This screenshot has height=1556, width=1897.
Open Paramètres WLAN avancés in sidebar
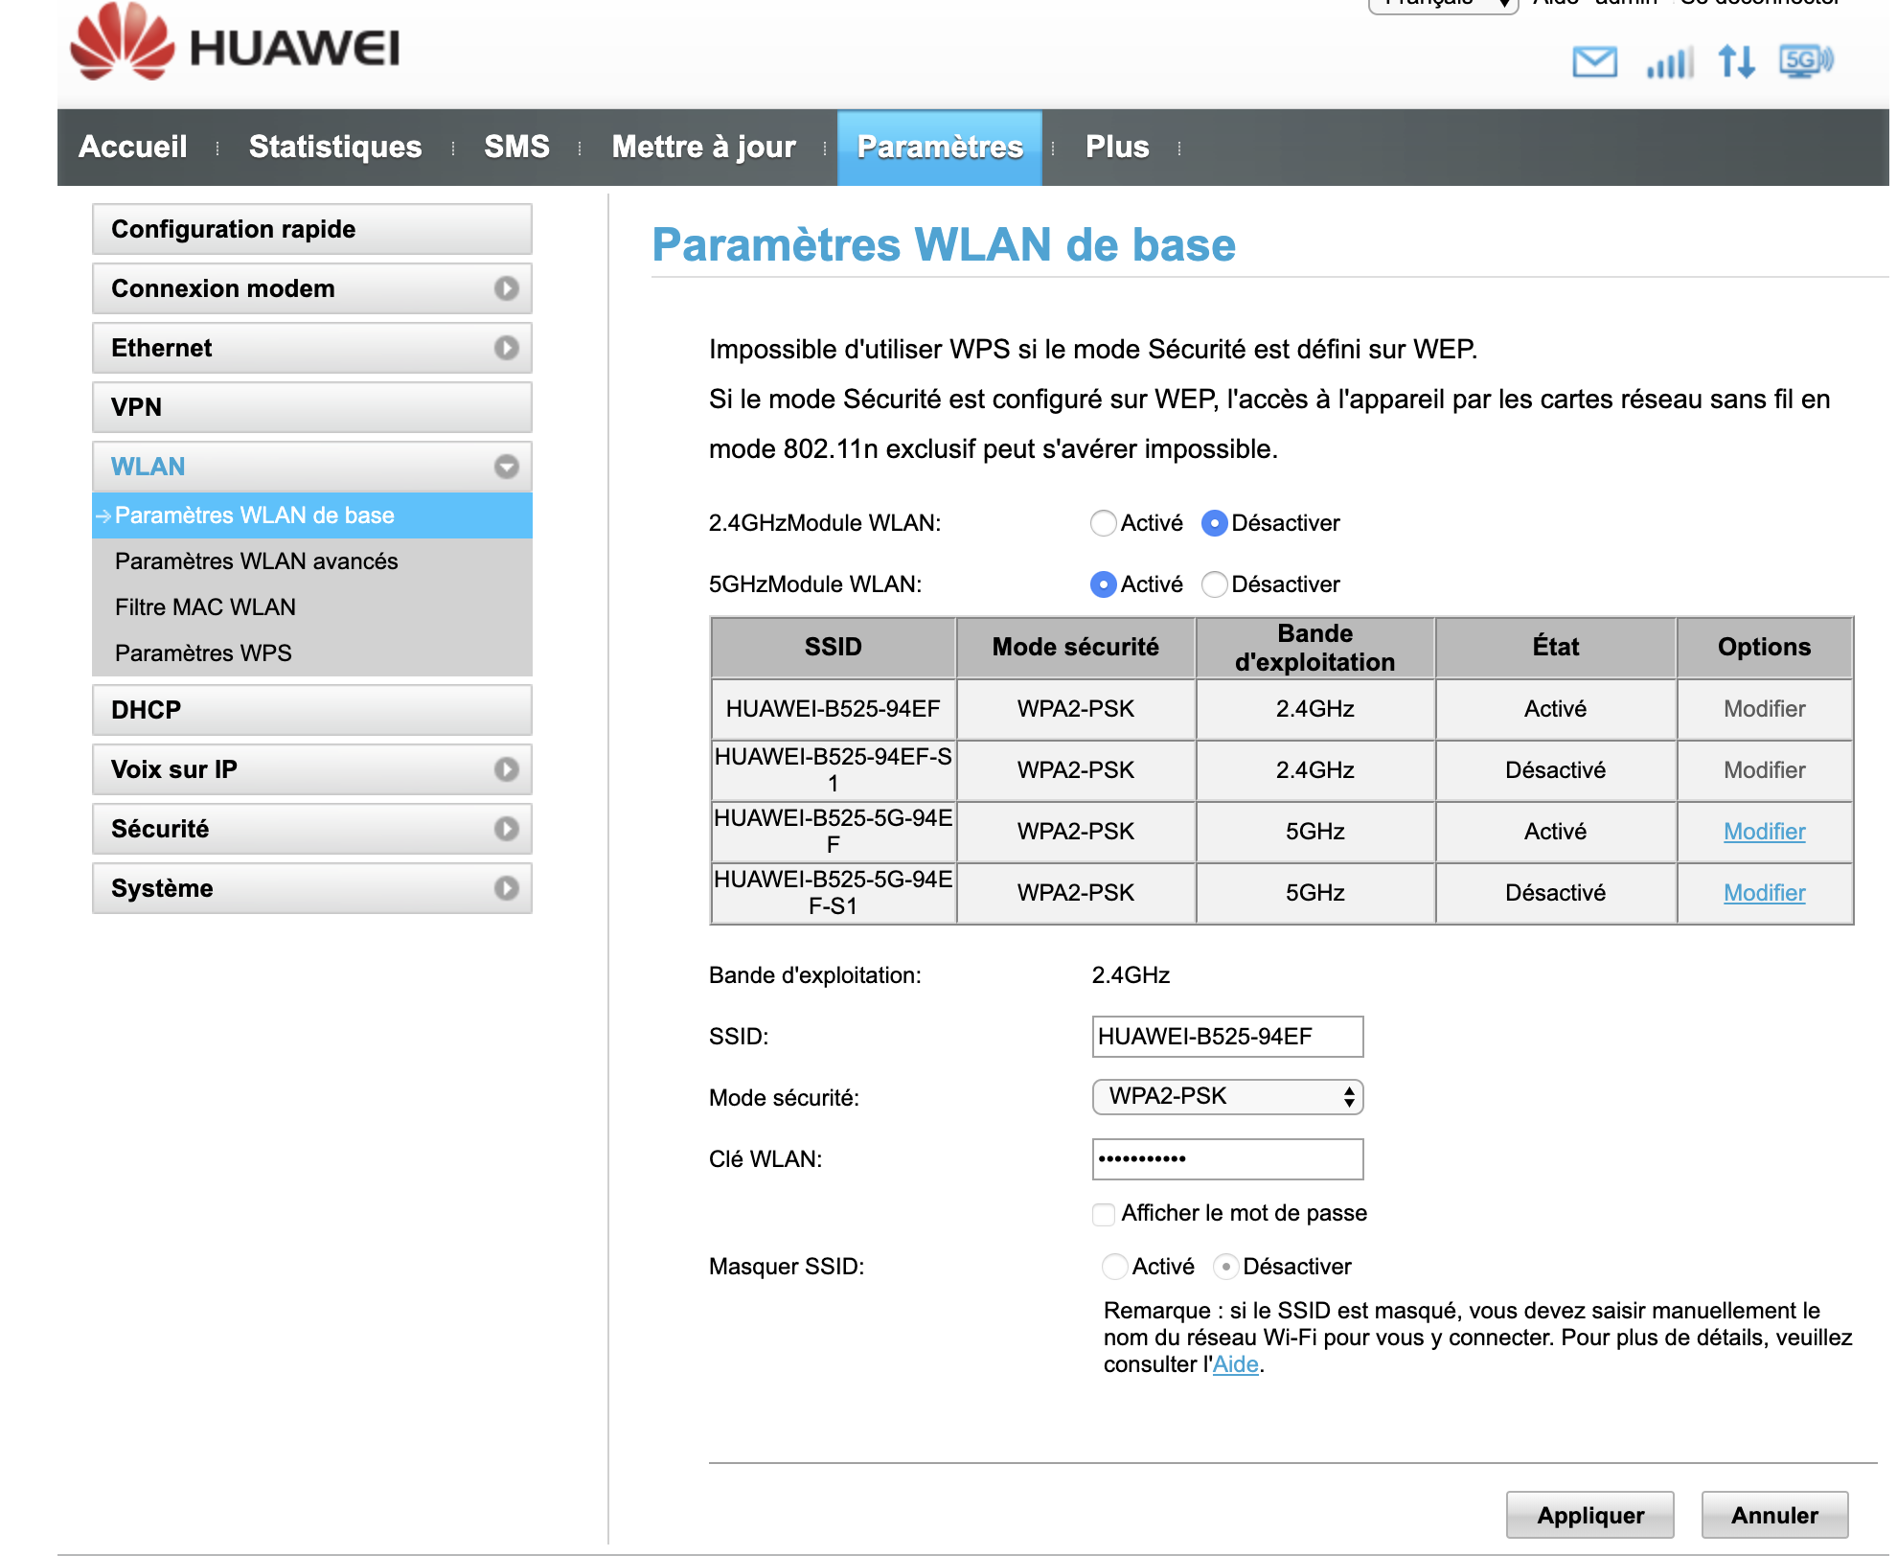tap(256, 561)
